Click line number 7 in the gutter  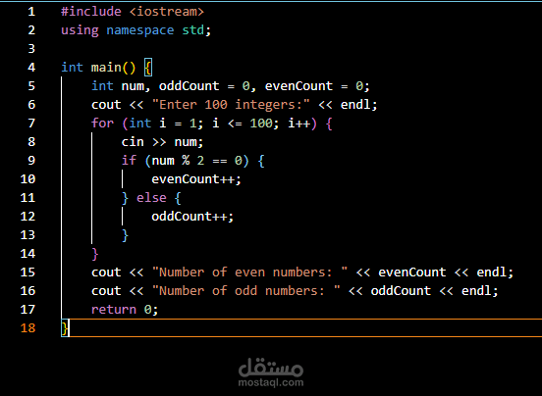(31, 124)
